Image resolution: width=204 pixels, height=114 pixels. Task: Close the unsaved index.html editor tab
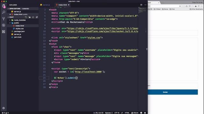[x=69, y=5]
